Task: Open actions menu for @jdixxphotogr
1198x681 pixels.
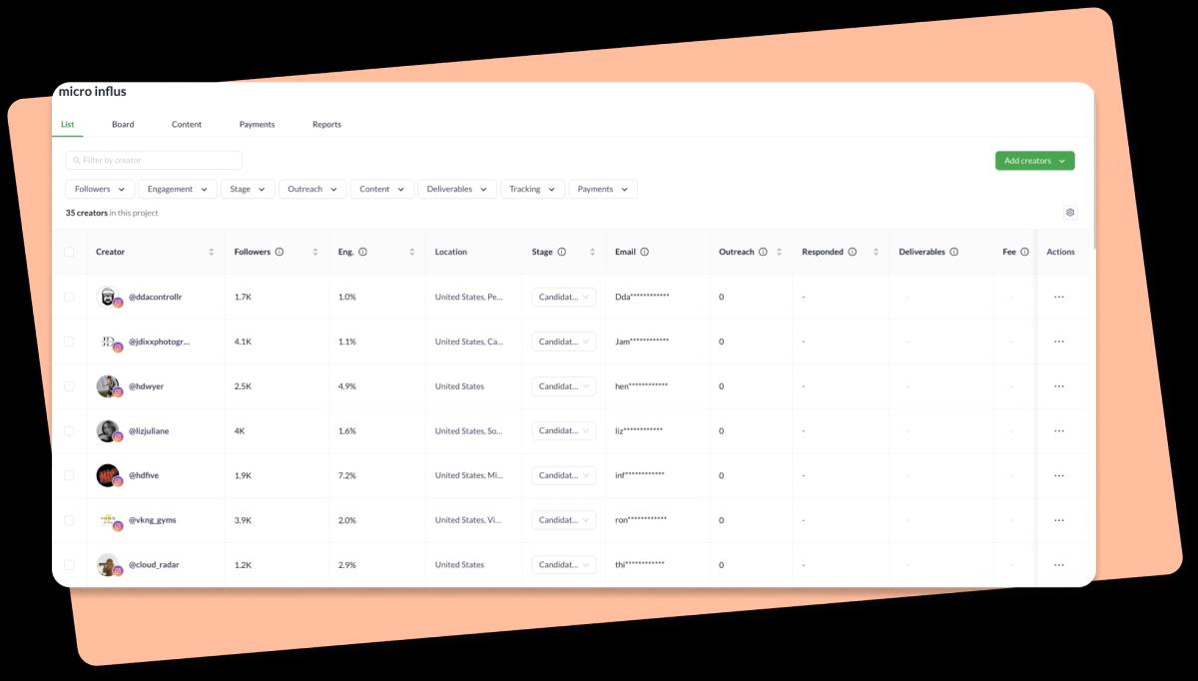Action: (1059, 341)
